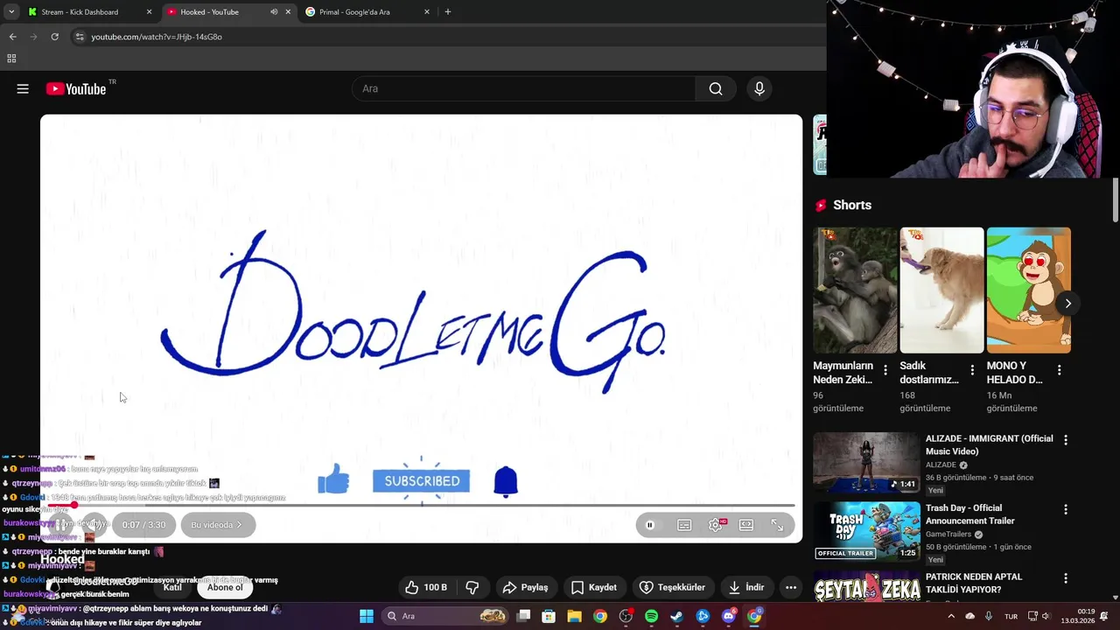Screen dimensions: 1120x630
Task: Seek using the video progress bar
Action: (x=421, y=506)
